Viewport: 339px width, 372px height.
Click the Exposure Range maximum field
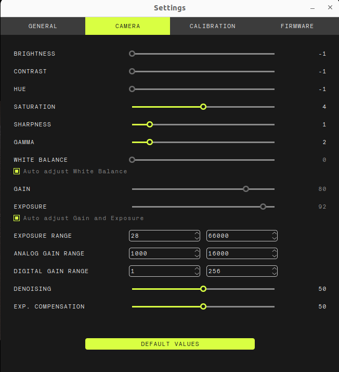[238, 236]
